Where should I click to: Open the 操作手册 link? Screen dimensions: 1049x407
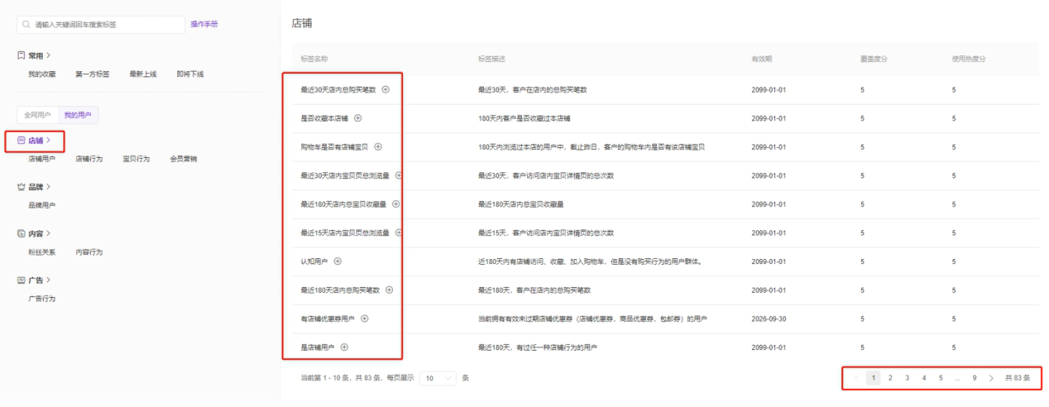204,25
